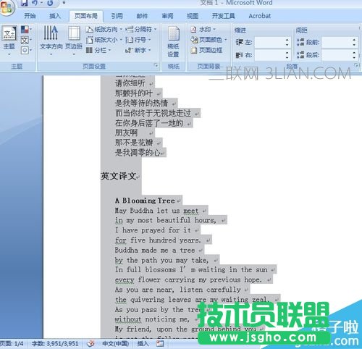Open the 开发工具 tab
Viewport: 362px width, 349px height.
coord(223,16)
